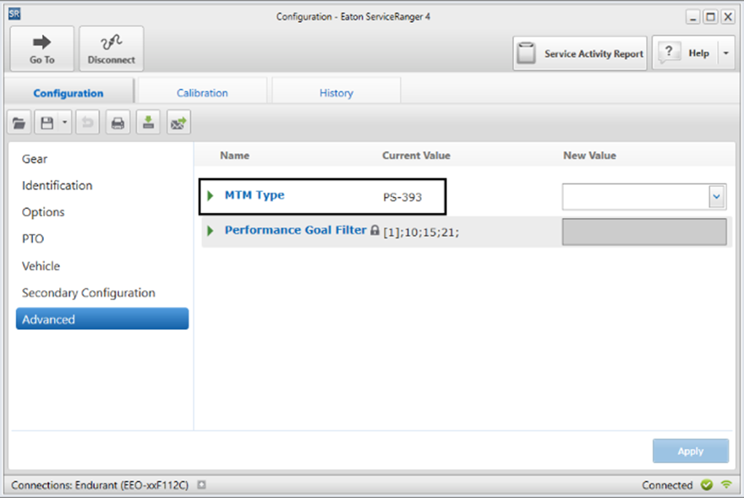Select the PTO category in sidebar
The image size is (744, 498).
(33, 239)
